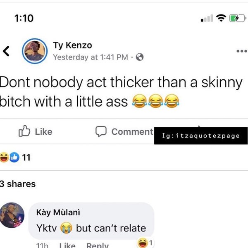Viewport: 248px width, 248px height.
Task: Like Kày Mùlanì's comment
Action: [67, 246]
